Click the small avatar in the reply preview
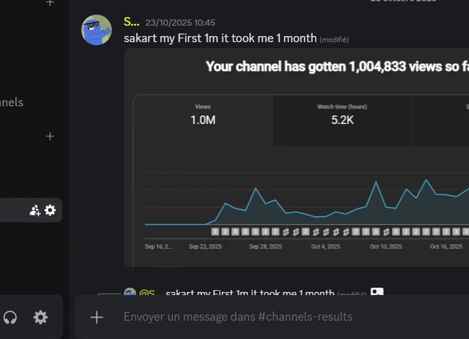The height and width of the screenshot is (339, 469). coord(129,293)
